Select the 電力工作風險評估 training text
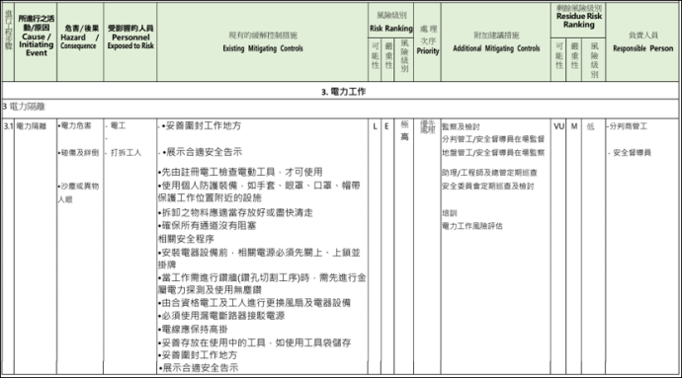 click(472, 226)
